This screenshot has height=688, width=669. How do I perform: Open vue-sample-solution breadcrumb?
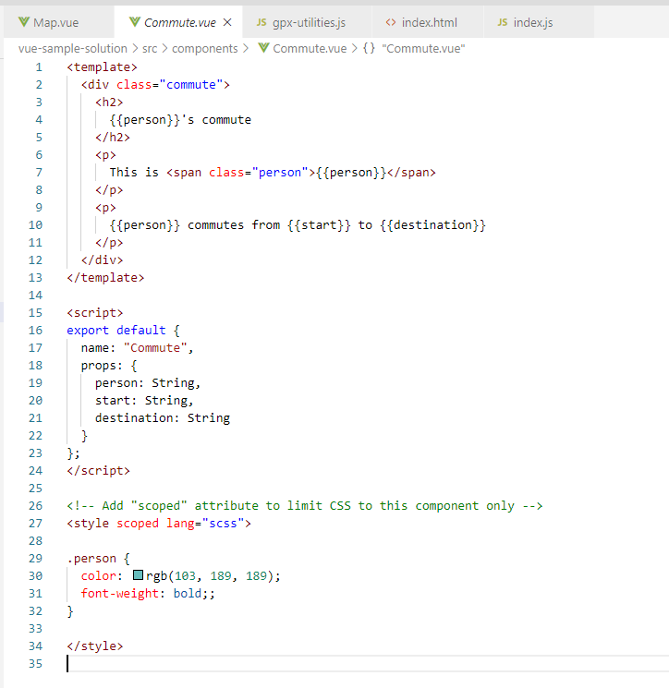73,48
